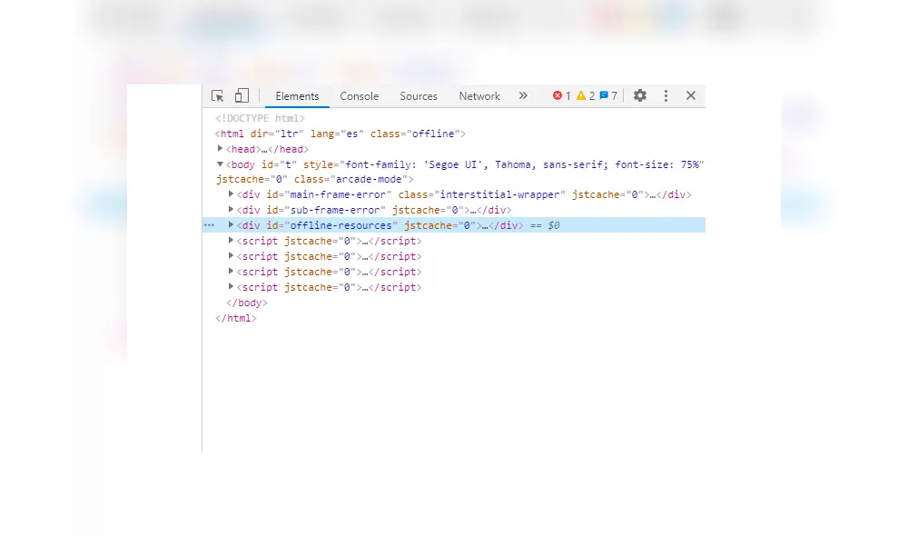Switch to the Sources tab
The height and width of the screenshot is (536, 908).
tap(419, 96)
